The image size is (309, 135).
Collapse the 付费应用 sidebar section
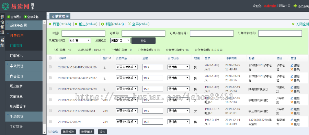24,36
